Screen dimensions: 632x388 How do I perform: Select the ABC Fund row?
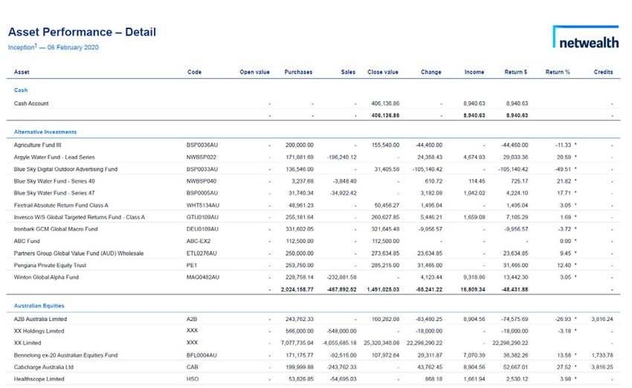313,241
